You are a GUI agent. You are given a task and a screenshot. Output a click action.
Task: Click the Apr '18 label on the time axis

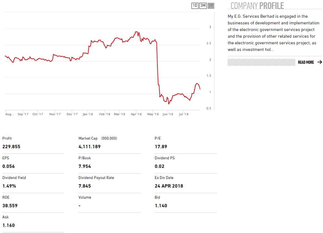pyautogui.click(x=136, y=114)
